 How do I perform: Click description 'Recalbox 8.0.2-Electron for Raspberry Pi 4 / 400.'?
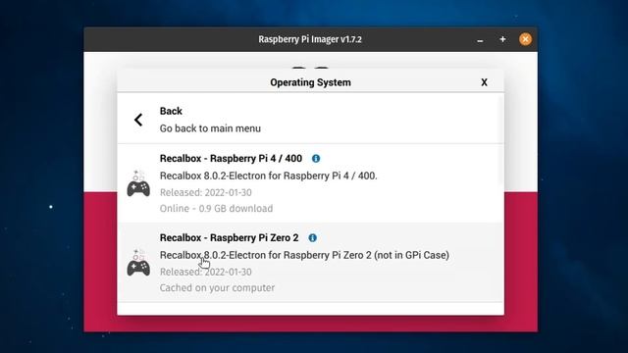tap(268, 176)
